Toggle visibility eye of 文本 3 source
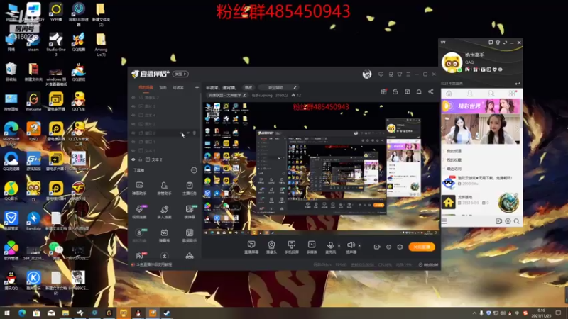Image resolution: width=568 pixels, height=319 pixels. 133,150
